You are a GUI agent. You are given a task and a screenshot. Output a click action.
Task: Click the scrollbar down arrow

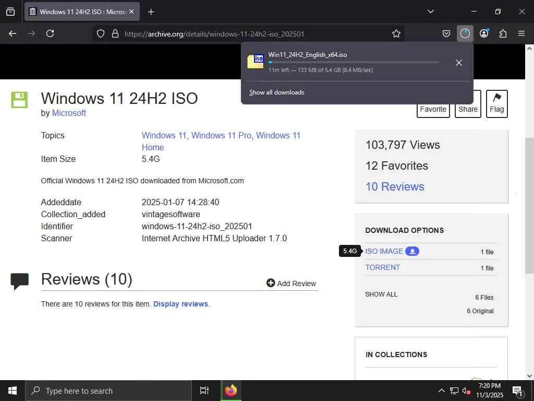(529, 376)
